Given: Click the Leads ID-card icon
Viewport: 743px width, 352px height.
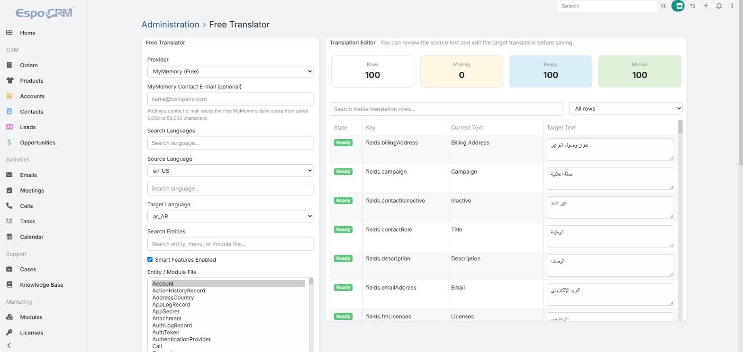Looking at the screenshot, I should tap(9, 127).
